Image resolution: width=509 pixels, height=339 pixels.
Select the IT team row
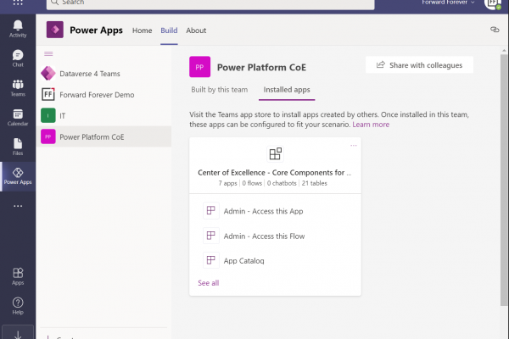(103, 115)
